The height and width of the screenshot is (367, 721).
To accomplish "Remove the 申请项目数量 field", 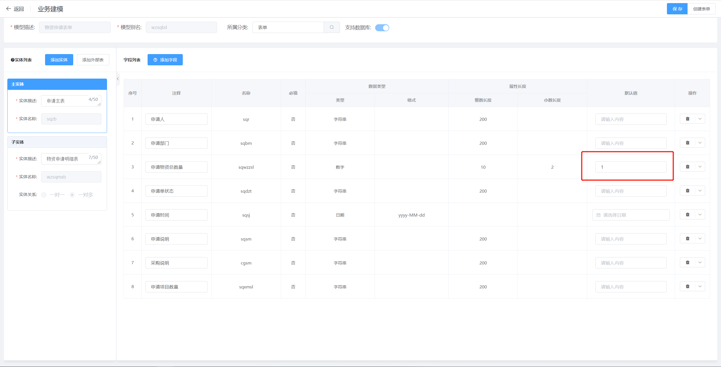I will 687,286.
